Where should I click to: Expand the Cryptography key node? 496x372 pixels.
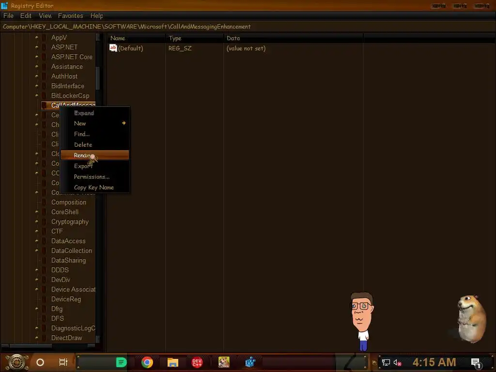37,221
